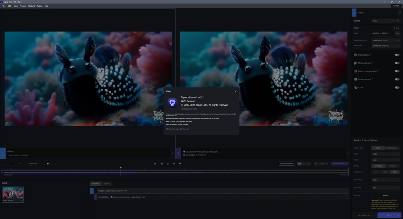Image resolution: width=403 pixels, height=219 pixels.
Task: Step forward one frame
Action: pos(174,164)
